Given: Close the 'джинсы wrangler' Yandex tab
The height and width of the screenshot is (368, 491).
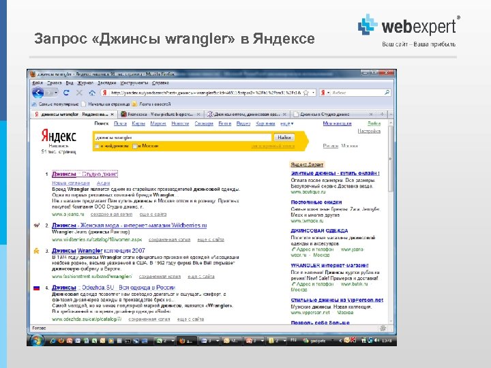Looking at the screenshot, I should [112, 114].
